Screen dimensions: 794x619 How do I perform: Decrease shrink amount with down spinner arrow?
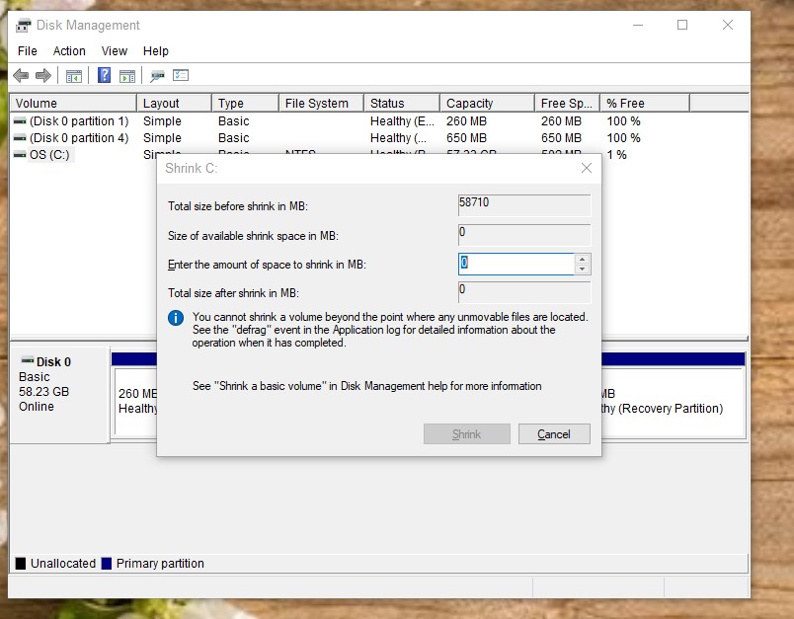(x=583, y=270)
